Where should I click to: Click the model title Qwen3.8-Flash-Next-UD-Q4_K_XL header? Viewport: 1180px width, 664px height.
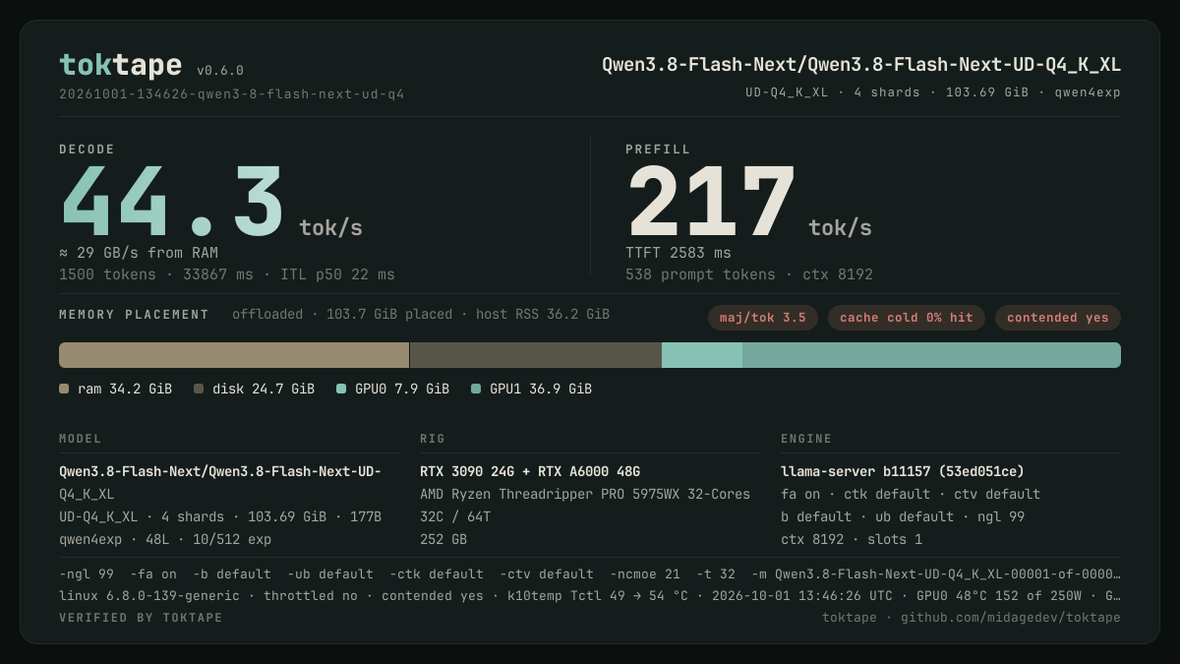pos(861,65)
